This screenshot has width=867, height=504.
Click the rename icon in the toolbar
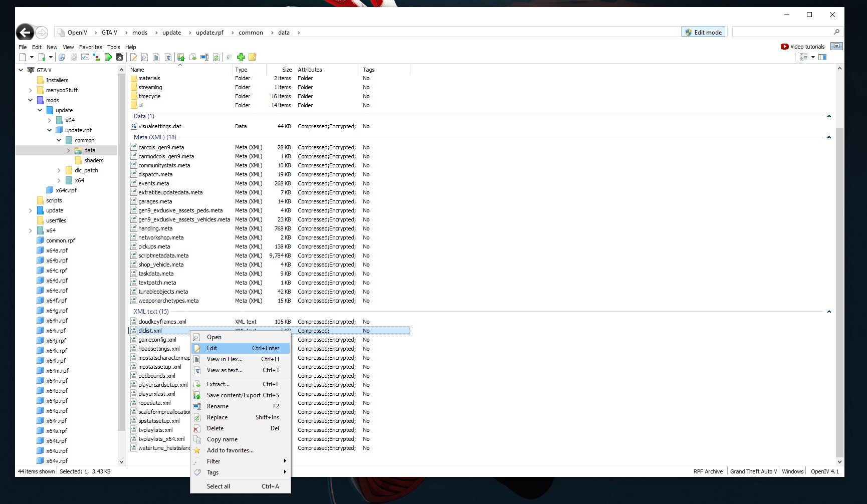click(204, 57)
